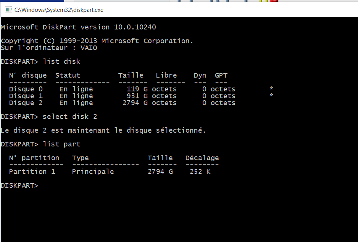
Task: Click the 'list part' command text
Action: tap(61, 144)
